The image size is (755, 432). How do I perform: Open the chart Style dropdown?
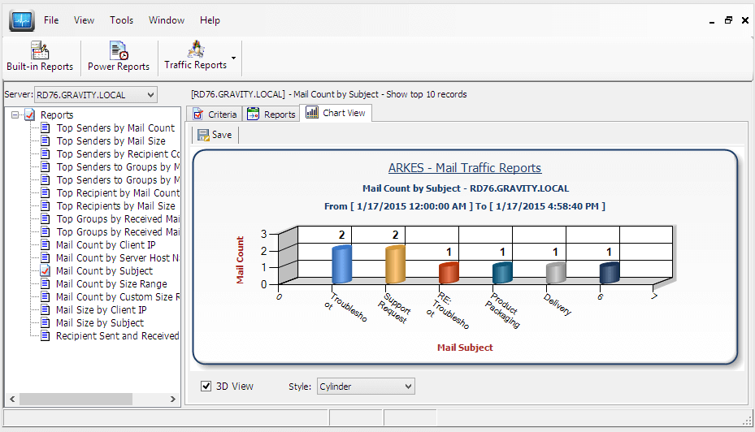[408, 387]
